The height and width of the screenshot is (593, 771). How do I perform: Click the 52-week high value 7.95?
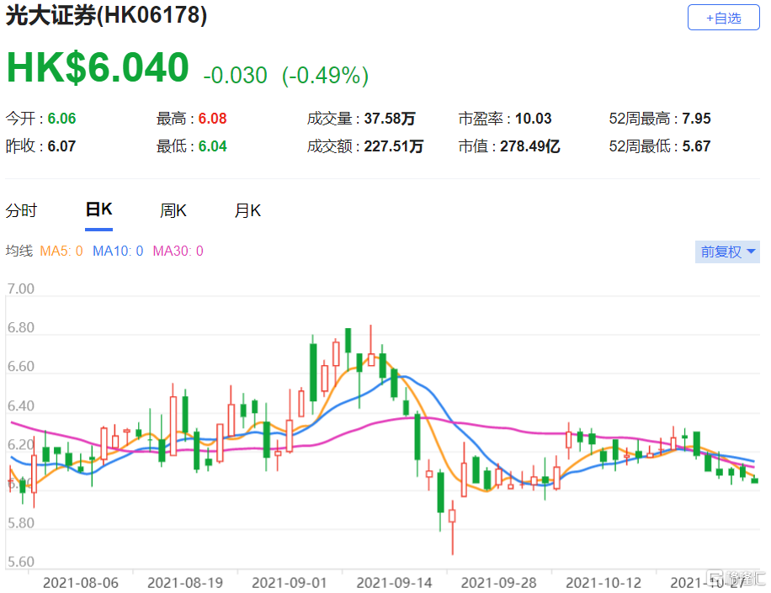696,119
